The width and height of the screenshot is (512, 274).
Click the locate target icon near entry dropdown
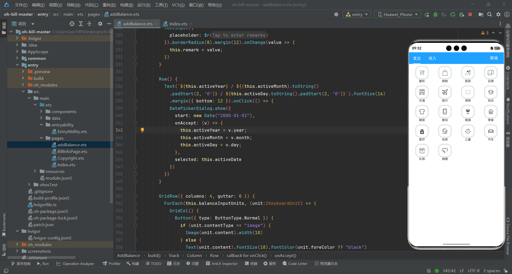coord(336,14)
